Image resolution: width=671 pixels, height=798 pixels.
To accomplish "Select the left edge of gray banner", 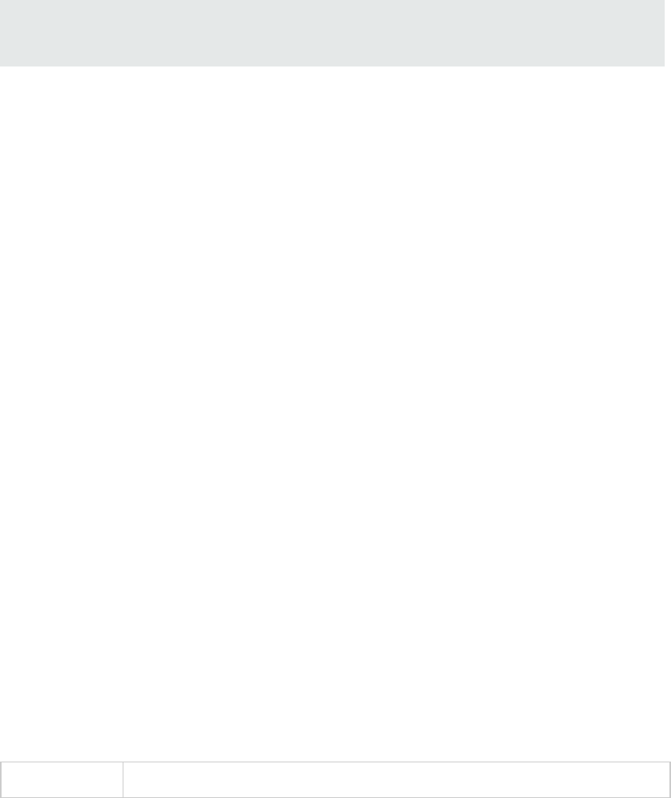I will [x=2, y=33].
